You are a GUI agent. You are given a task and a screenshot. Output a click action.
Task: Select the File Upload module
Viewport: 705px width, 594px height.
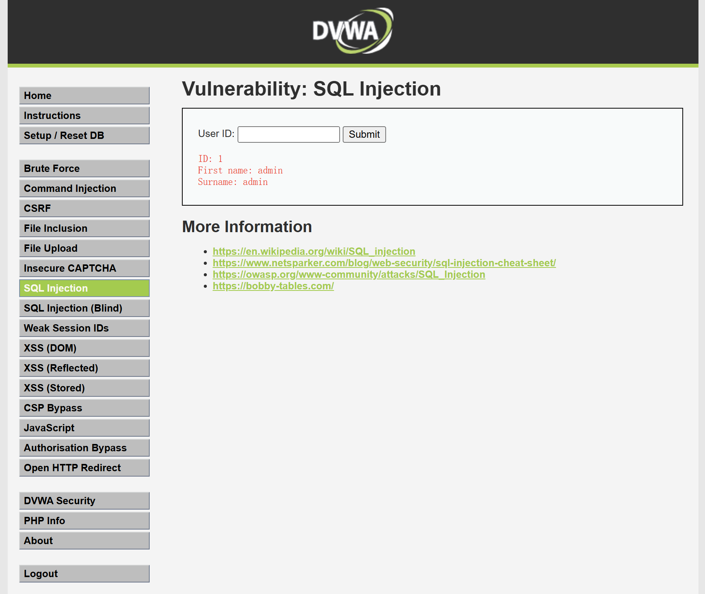pos(84,248)
